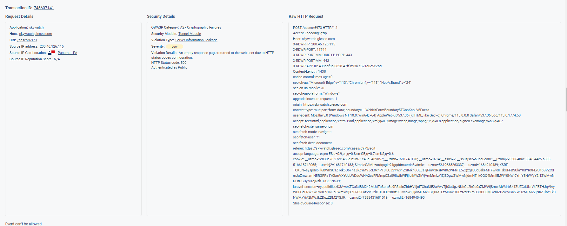Click the HTTP Status code 500 text
The width and height of the screenshot is (567, 226).
click(169, 63)
